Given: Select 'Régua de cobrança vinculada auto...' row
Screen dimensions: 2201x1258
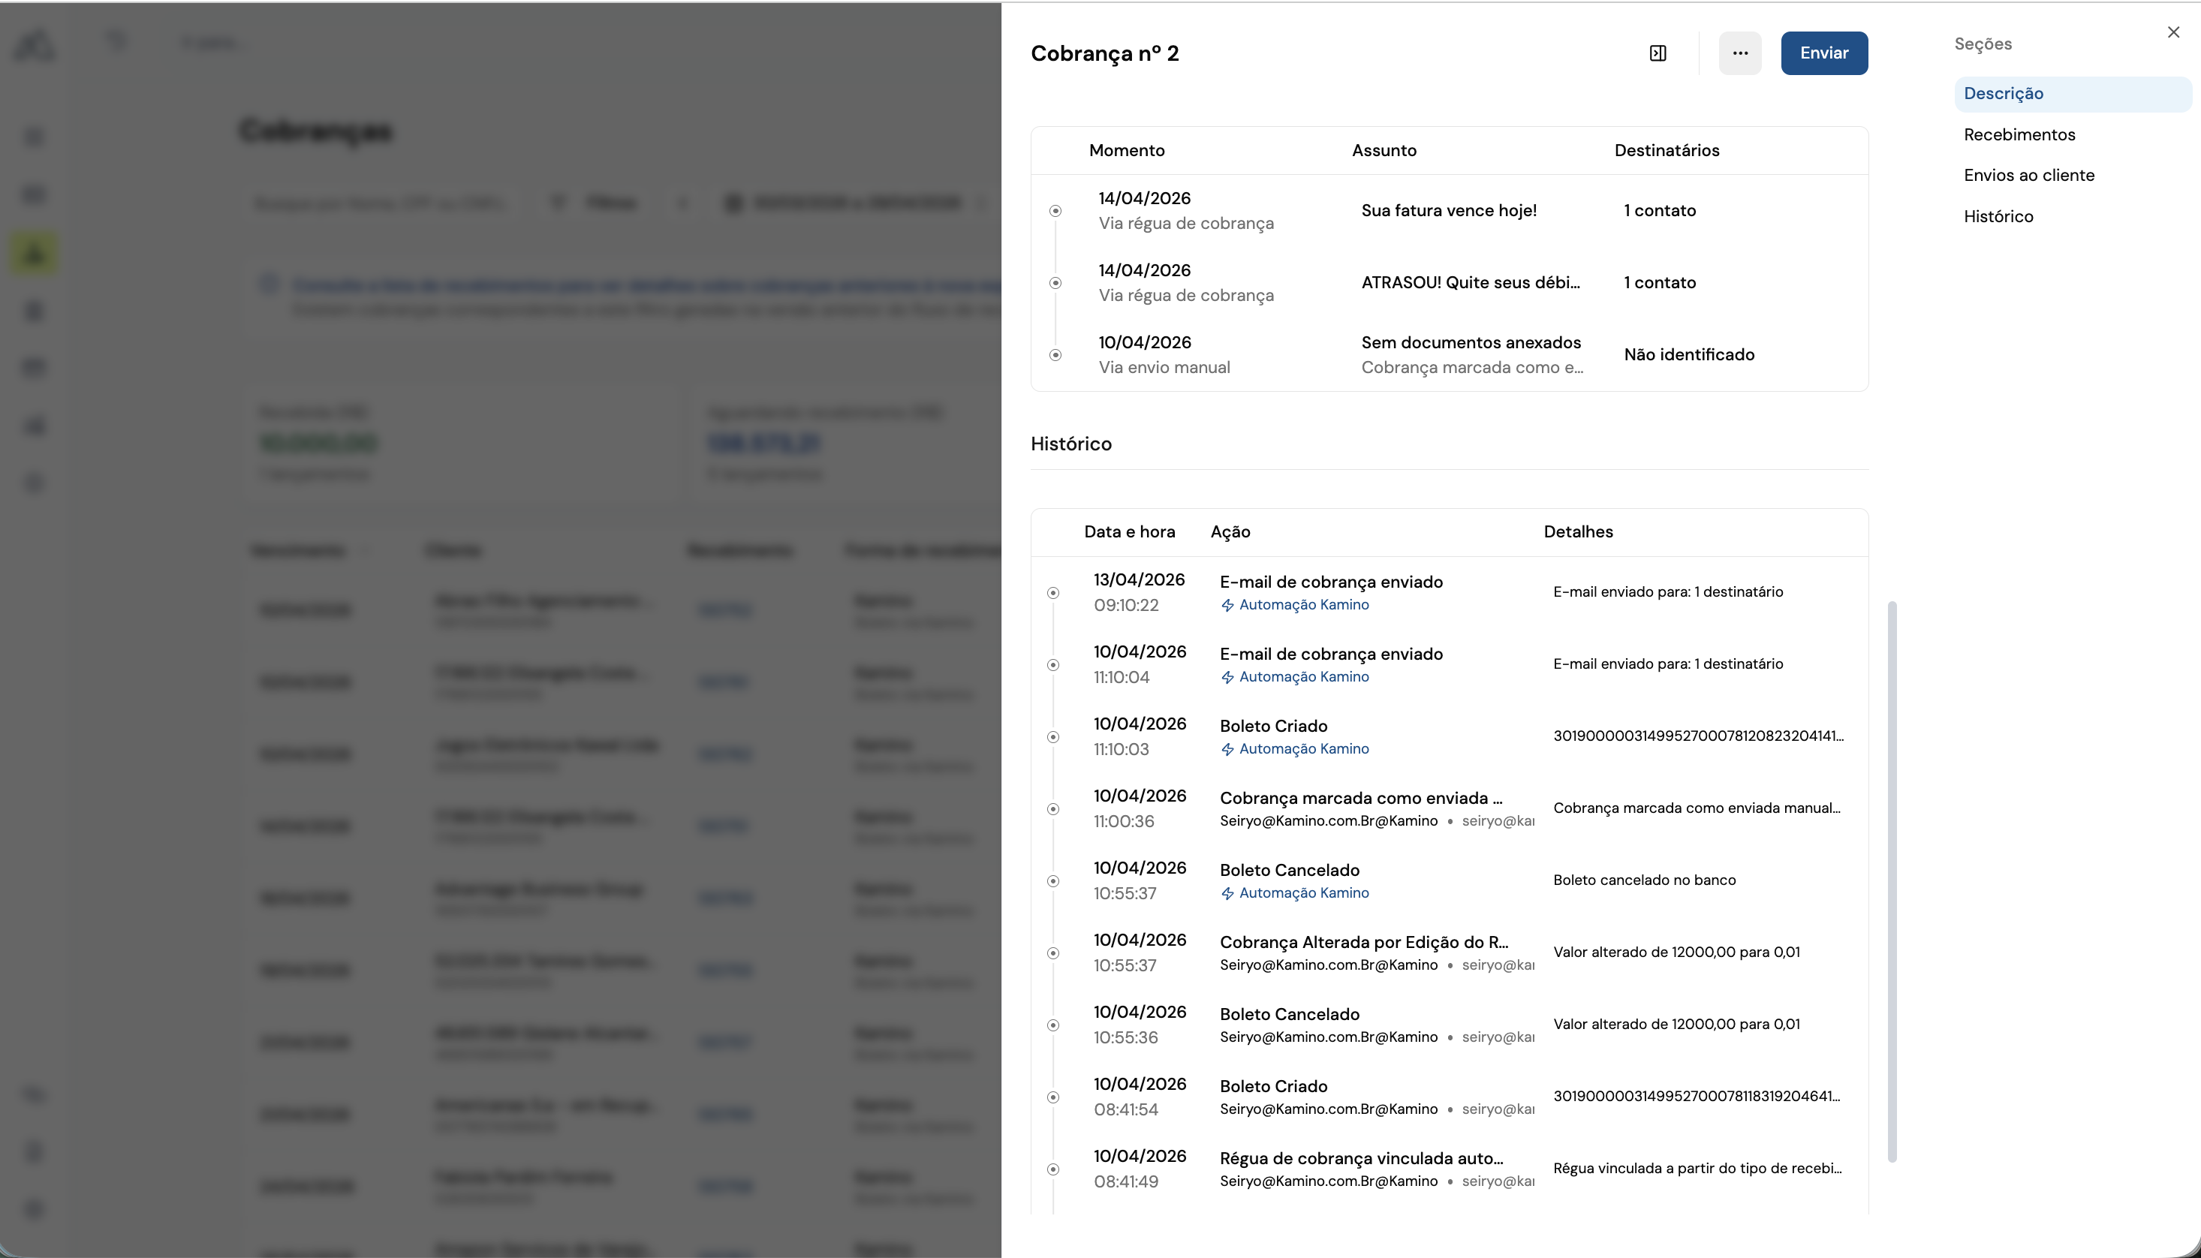Looking at the screenshot, I should [1449, 1168].
